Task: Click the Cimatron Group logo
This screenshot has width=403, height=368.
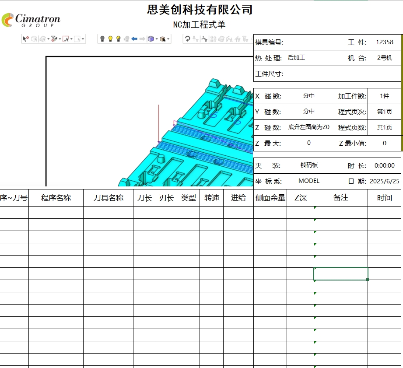Action: point(31,20)
